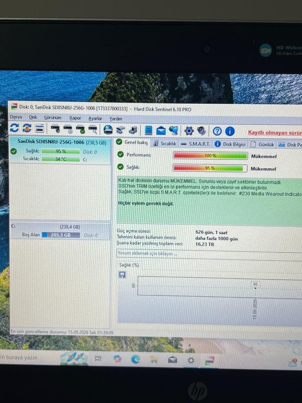Click the 'Yorum eklemek için tıklayın' comment field
Viewport: 302px width, 403px height.
pyautogui.click(x=209, y=254)
